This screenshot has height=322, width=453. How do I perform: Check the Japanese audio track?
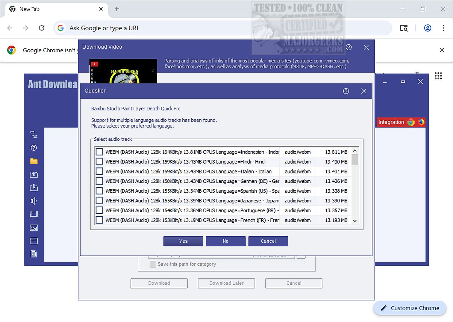(x=99, y=201)
